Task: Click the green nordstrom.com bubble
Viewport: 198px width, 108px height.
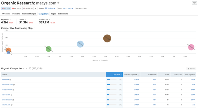Action: 48,49
